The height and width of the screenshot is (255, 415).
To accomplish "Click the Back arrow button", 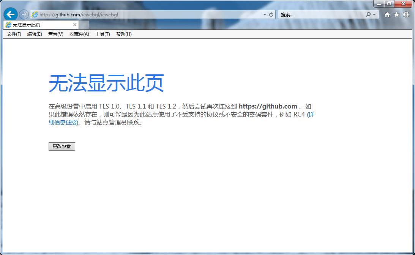I will (11, 14).
